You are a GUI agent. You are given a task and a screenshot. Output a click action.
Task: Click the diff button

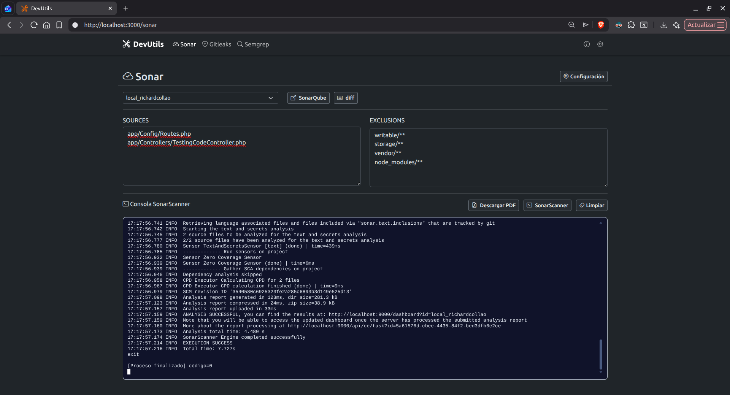tap(346, 98)
